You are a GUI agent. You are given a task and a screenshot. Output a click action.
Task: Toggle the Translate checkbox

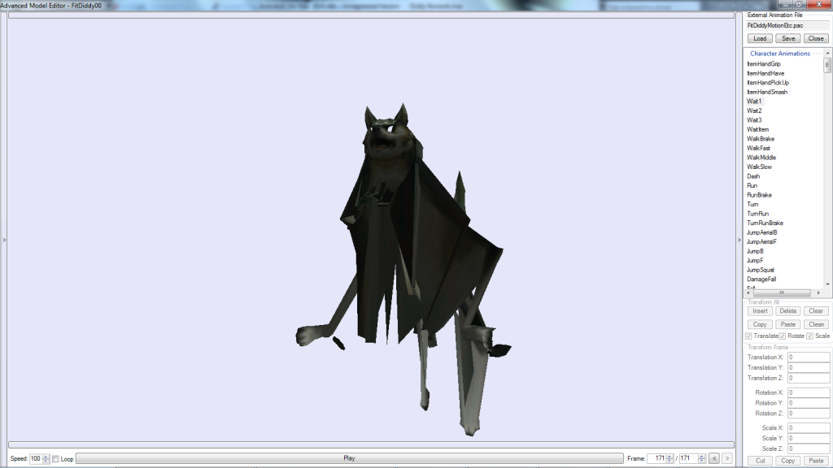pos(748,336)
